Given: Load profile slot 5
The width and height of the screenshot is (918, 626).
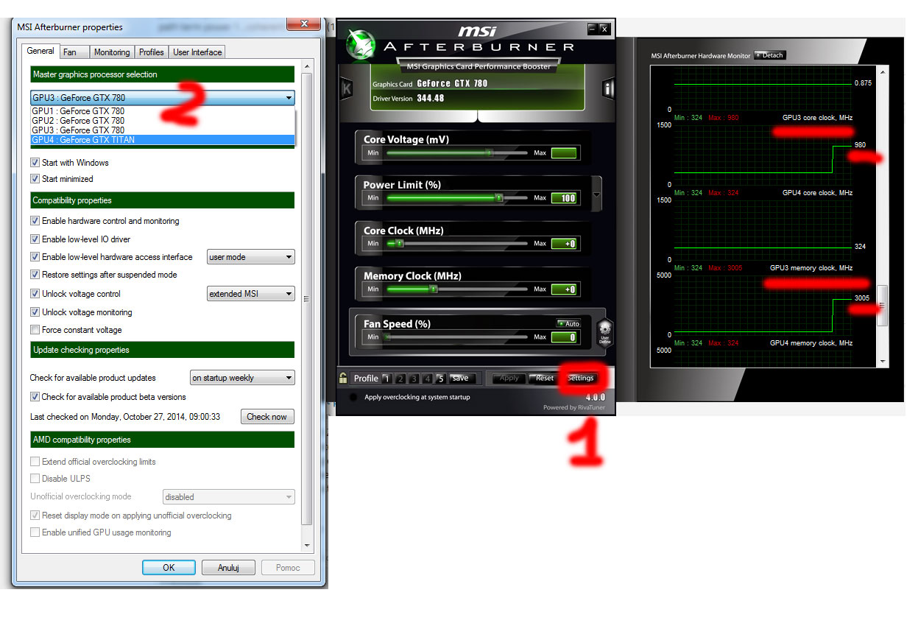Looking at the screenshot, I should tap(440, 379).
